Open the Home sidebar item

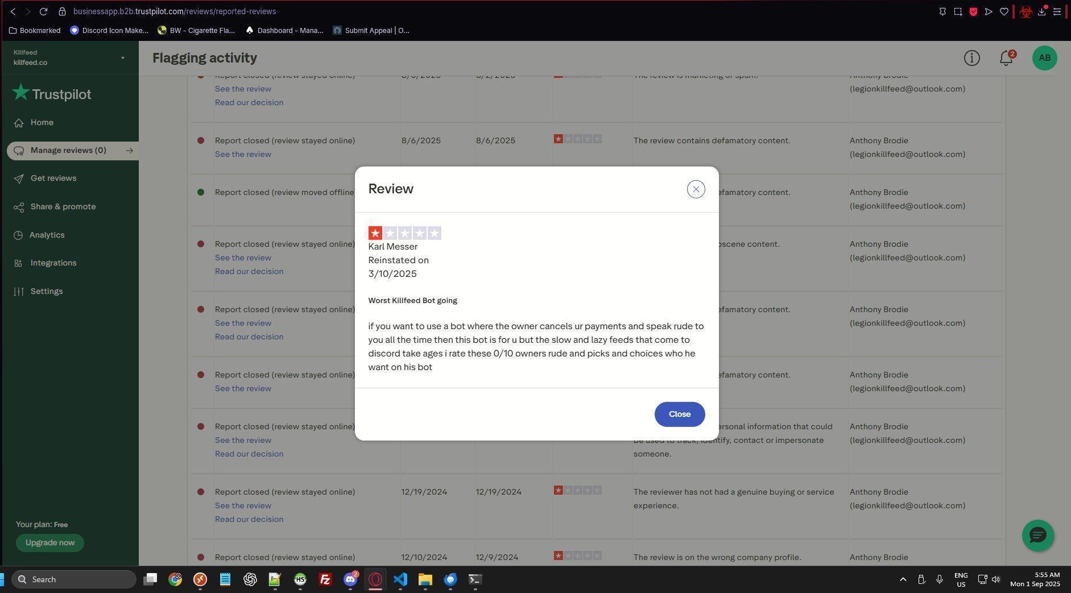pos(42,123)
